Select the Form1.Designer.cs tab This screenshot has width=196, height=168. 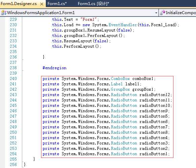pos(19,4)
